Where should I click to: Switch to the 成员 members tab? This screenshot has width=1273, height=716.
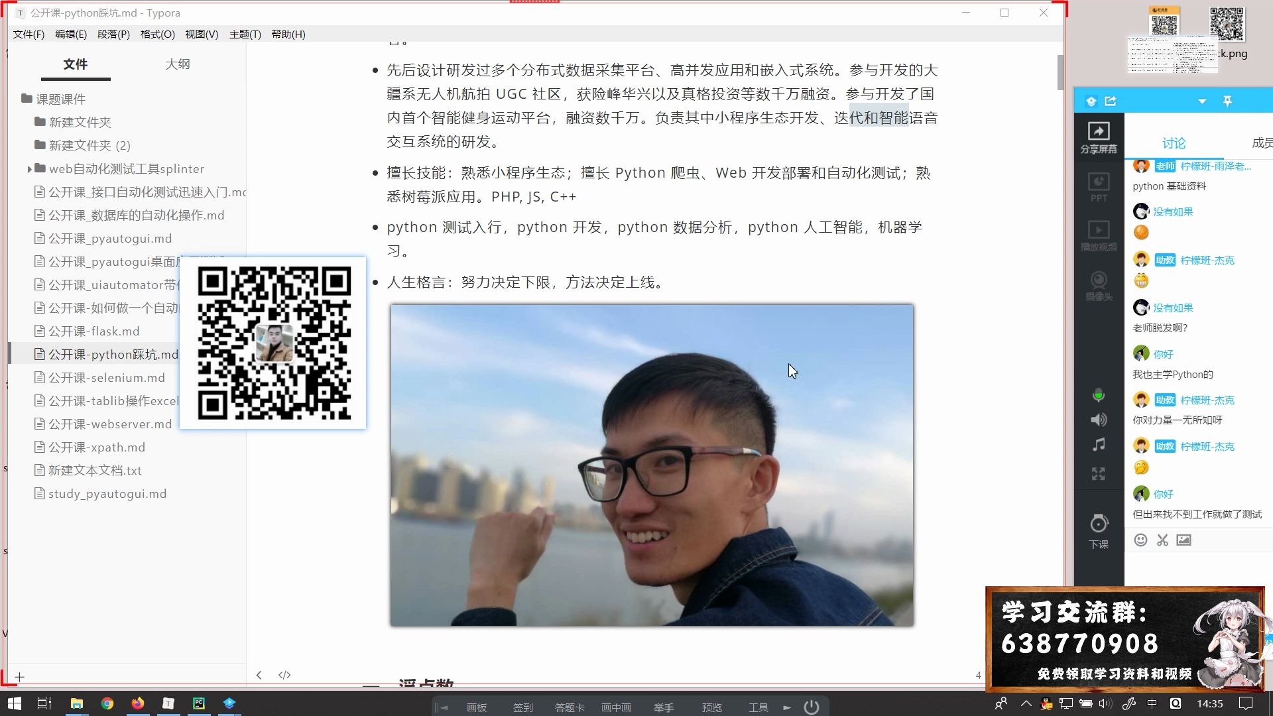point(1262,143)
